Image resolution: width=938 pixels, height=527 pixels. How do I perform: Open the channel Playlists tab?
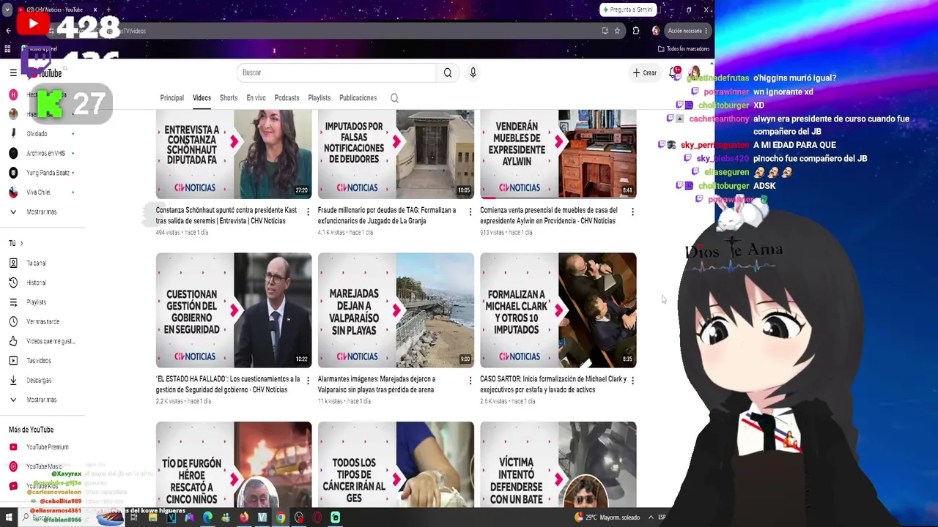pyautogui.click(x=320, y=98)
